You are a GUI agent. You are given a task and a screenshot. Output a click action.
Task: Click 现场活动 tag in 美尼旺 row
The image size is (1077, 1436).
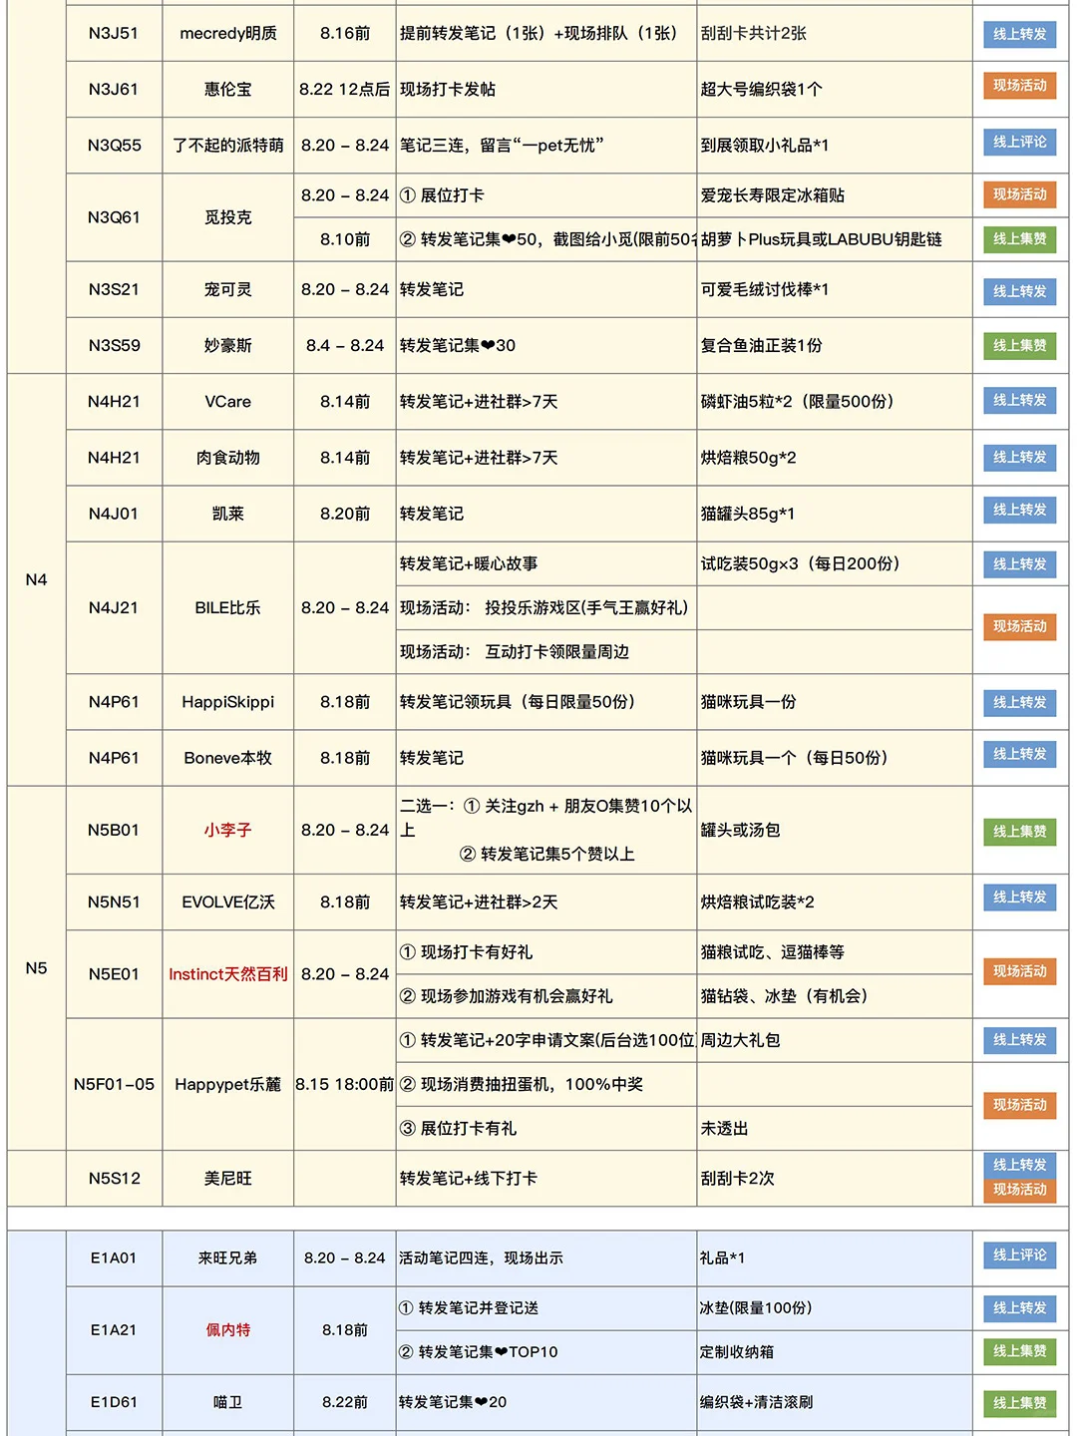coord(1019,1191)
